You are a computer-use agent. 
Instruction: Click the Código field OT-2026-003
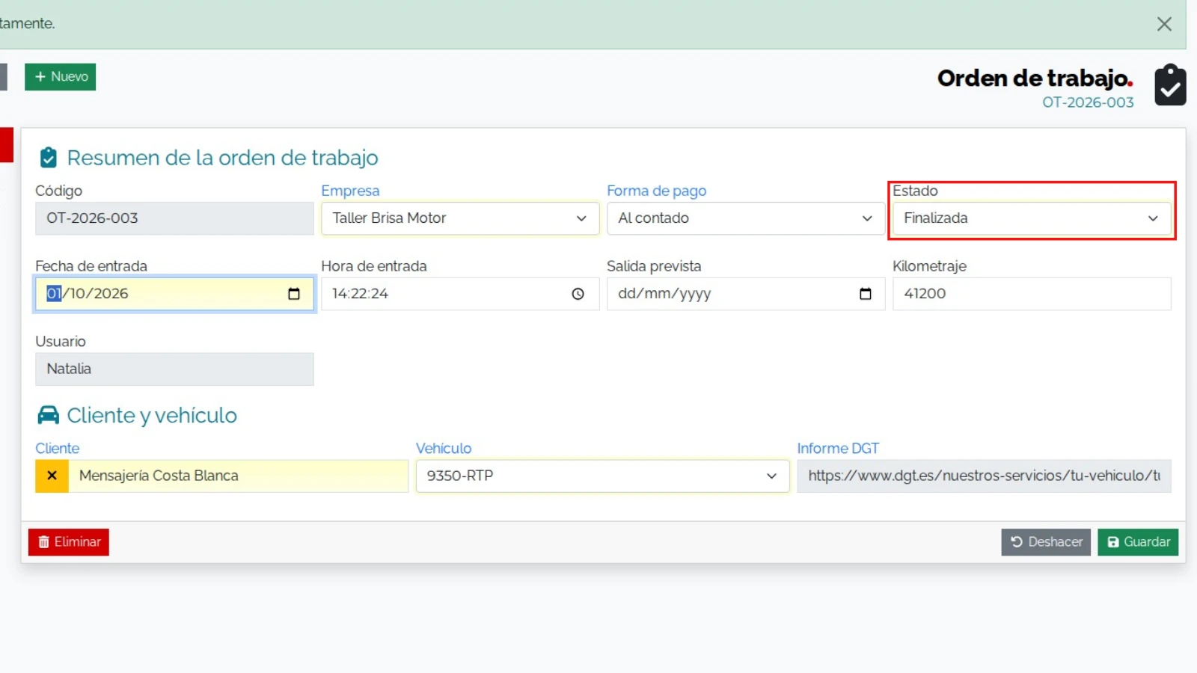(174, 218)
